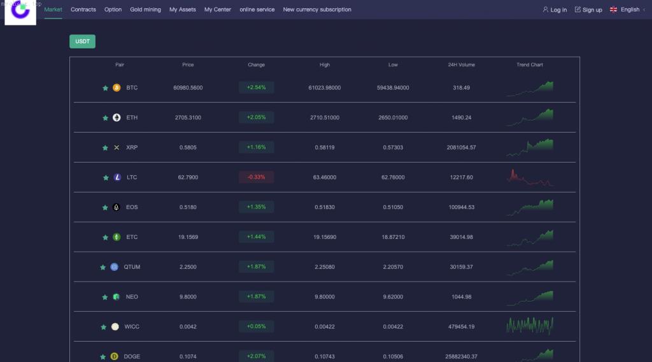652x362 pixels.
Task: Open My Assets in navigation
Action: (x=183, y=10)
